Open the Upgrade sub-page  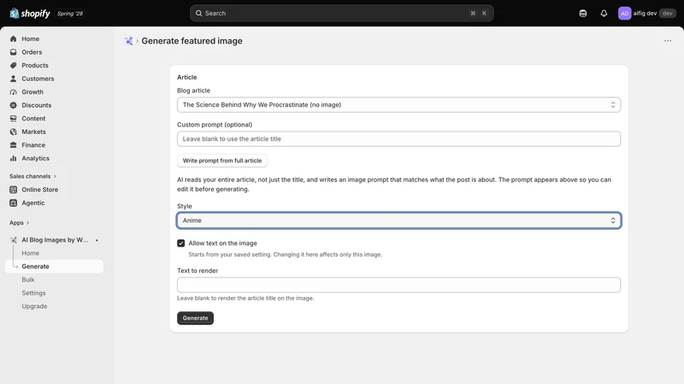point(34,306)
